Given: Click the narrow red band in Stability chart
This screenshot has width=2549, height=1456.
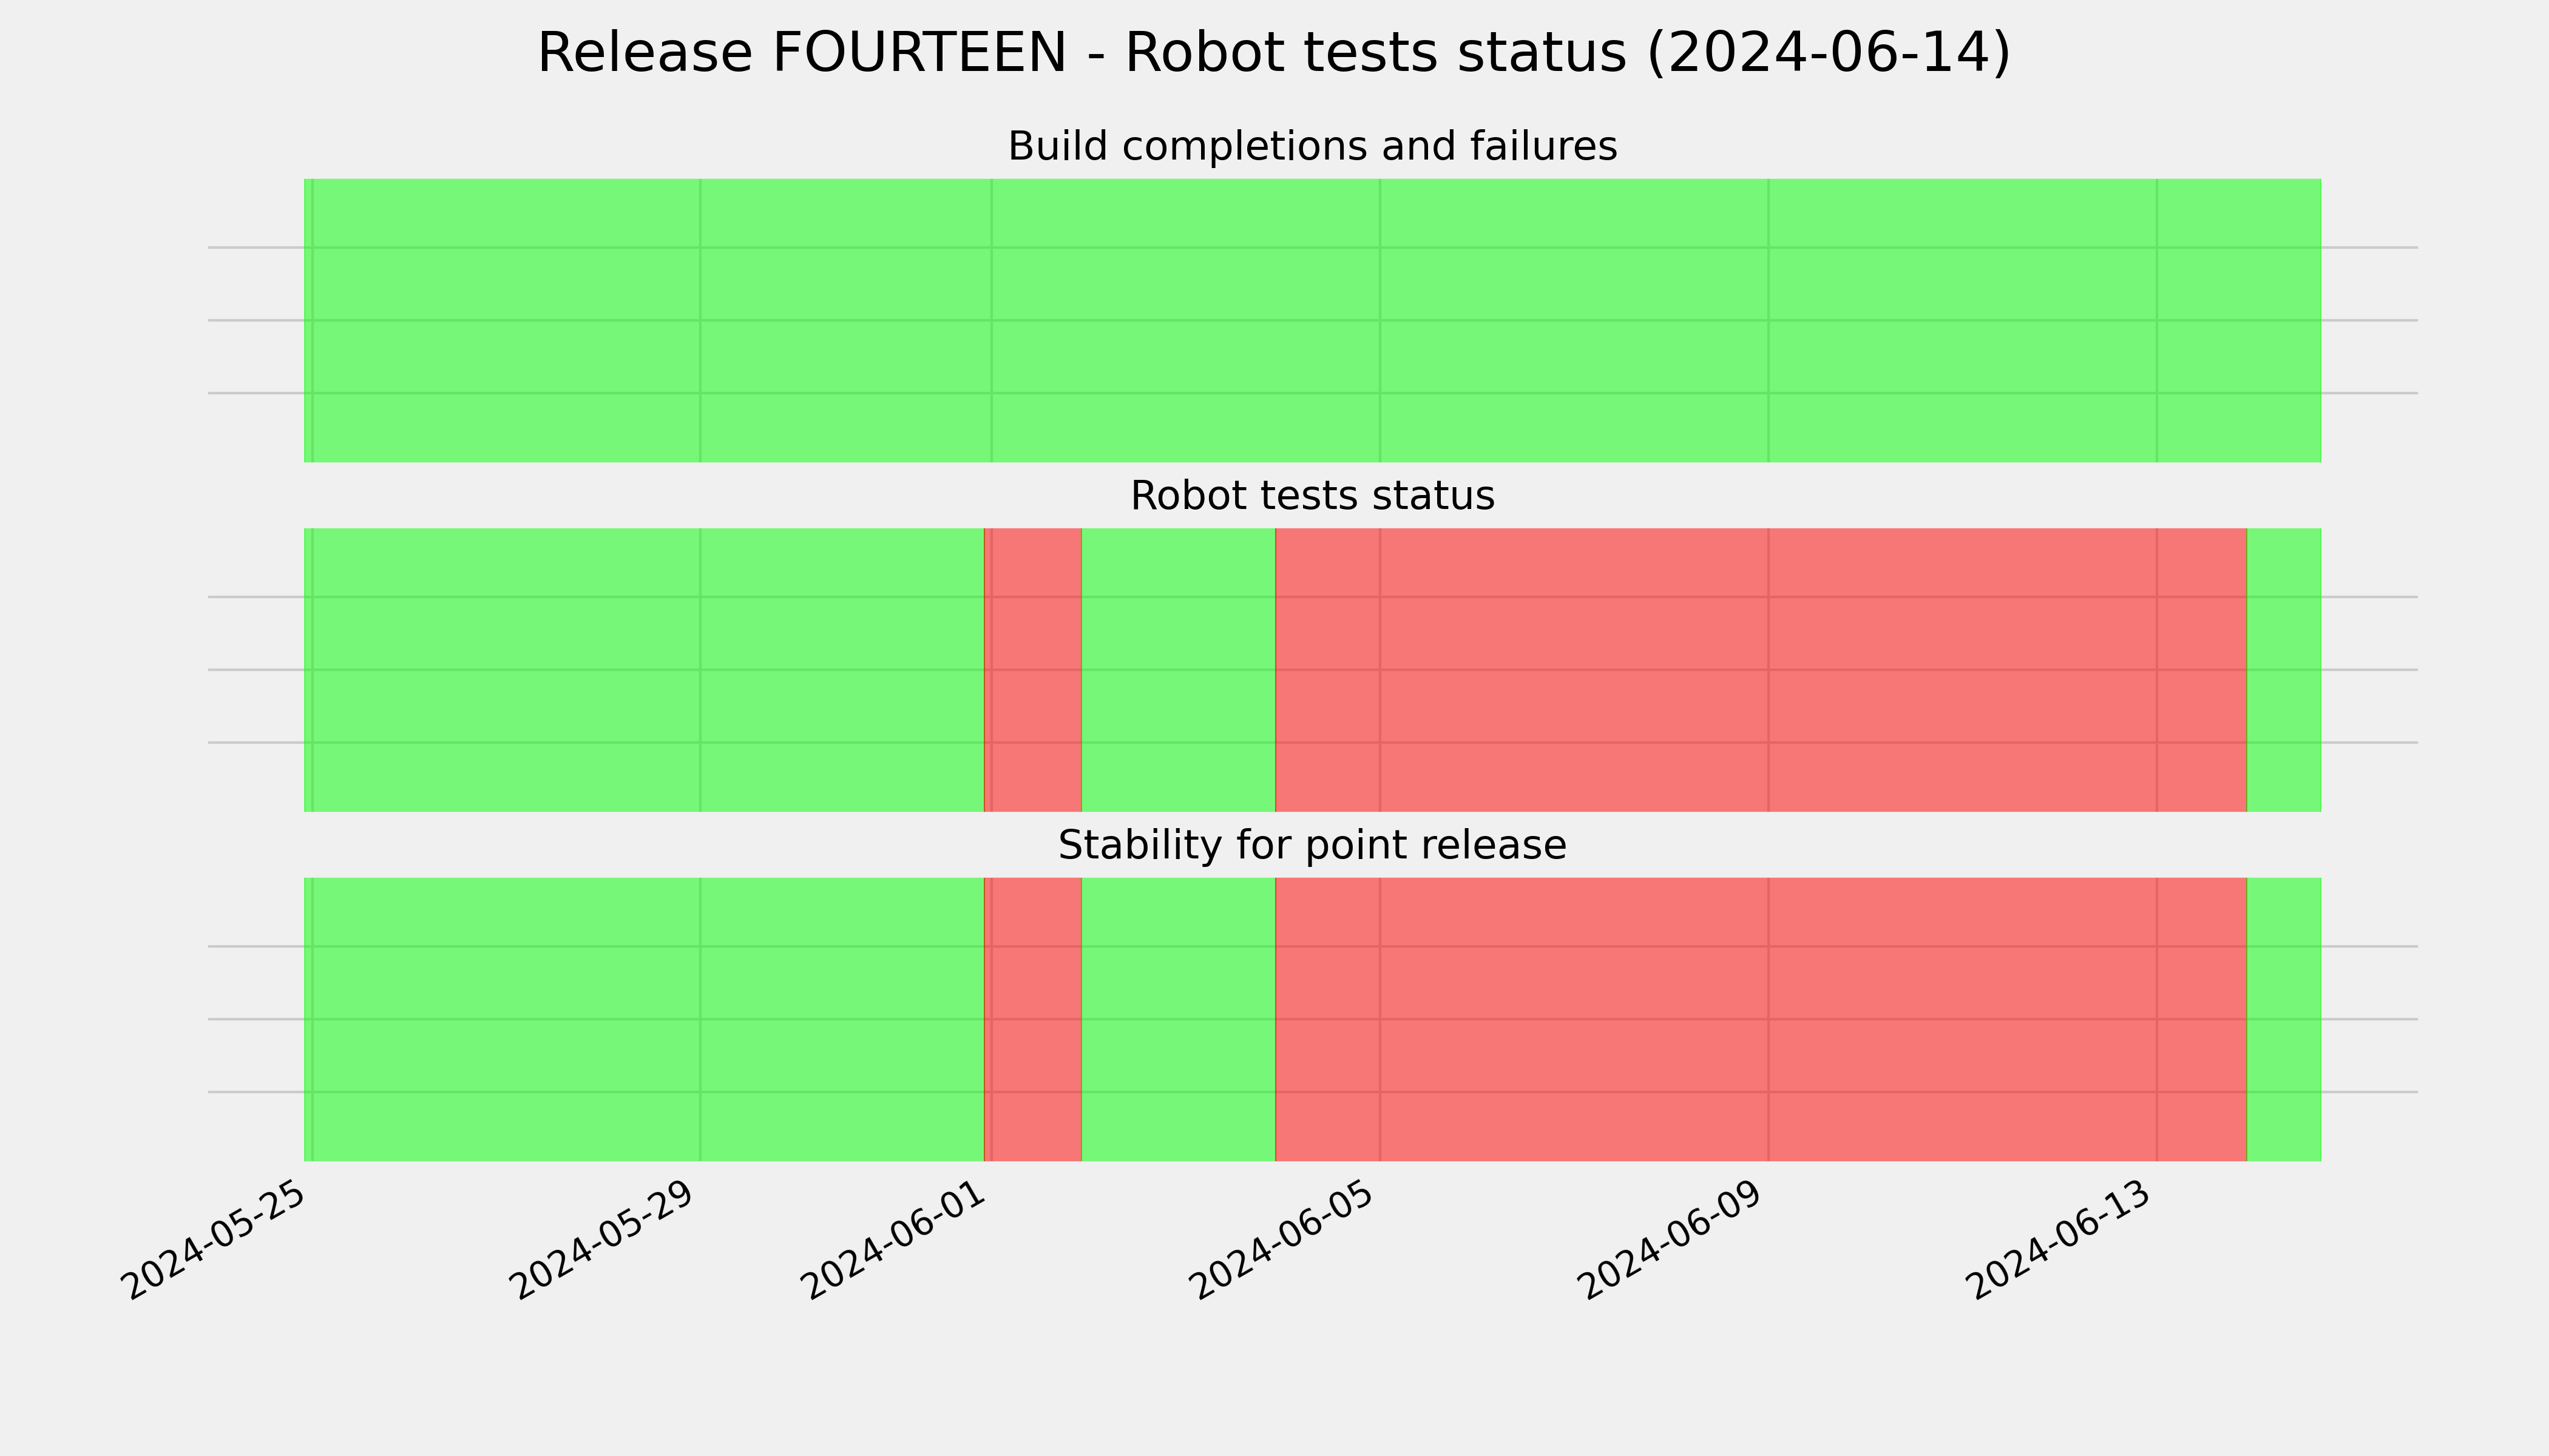Looking at the screenshot, I should (1032, 1019).
